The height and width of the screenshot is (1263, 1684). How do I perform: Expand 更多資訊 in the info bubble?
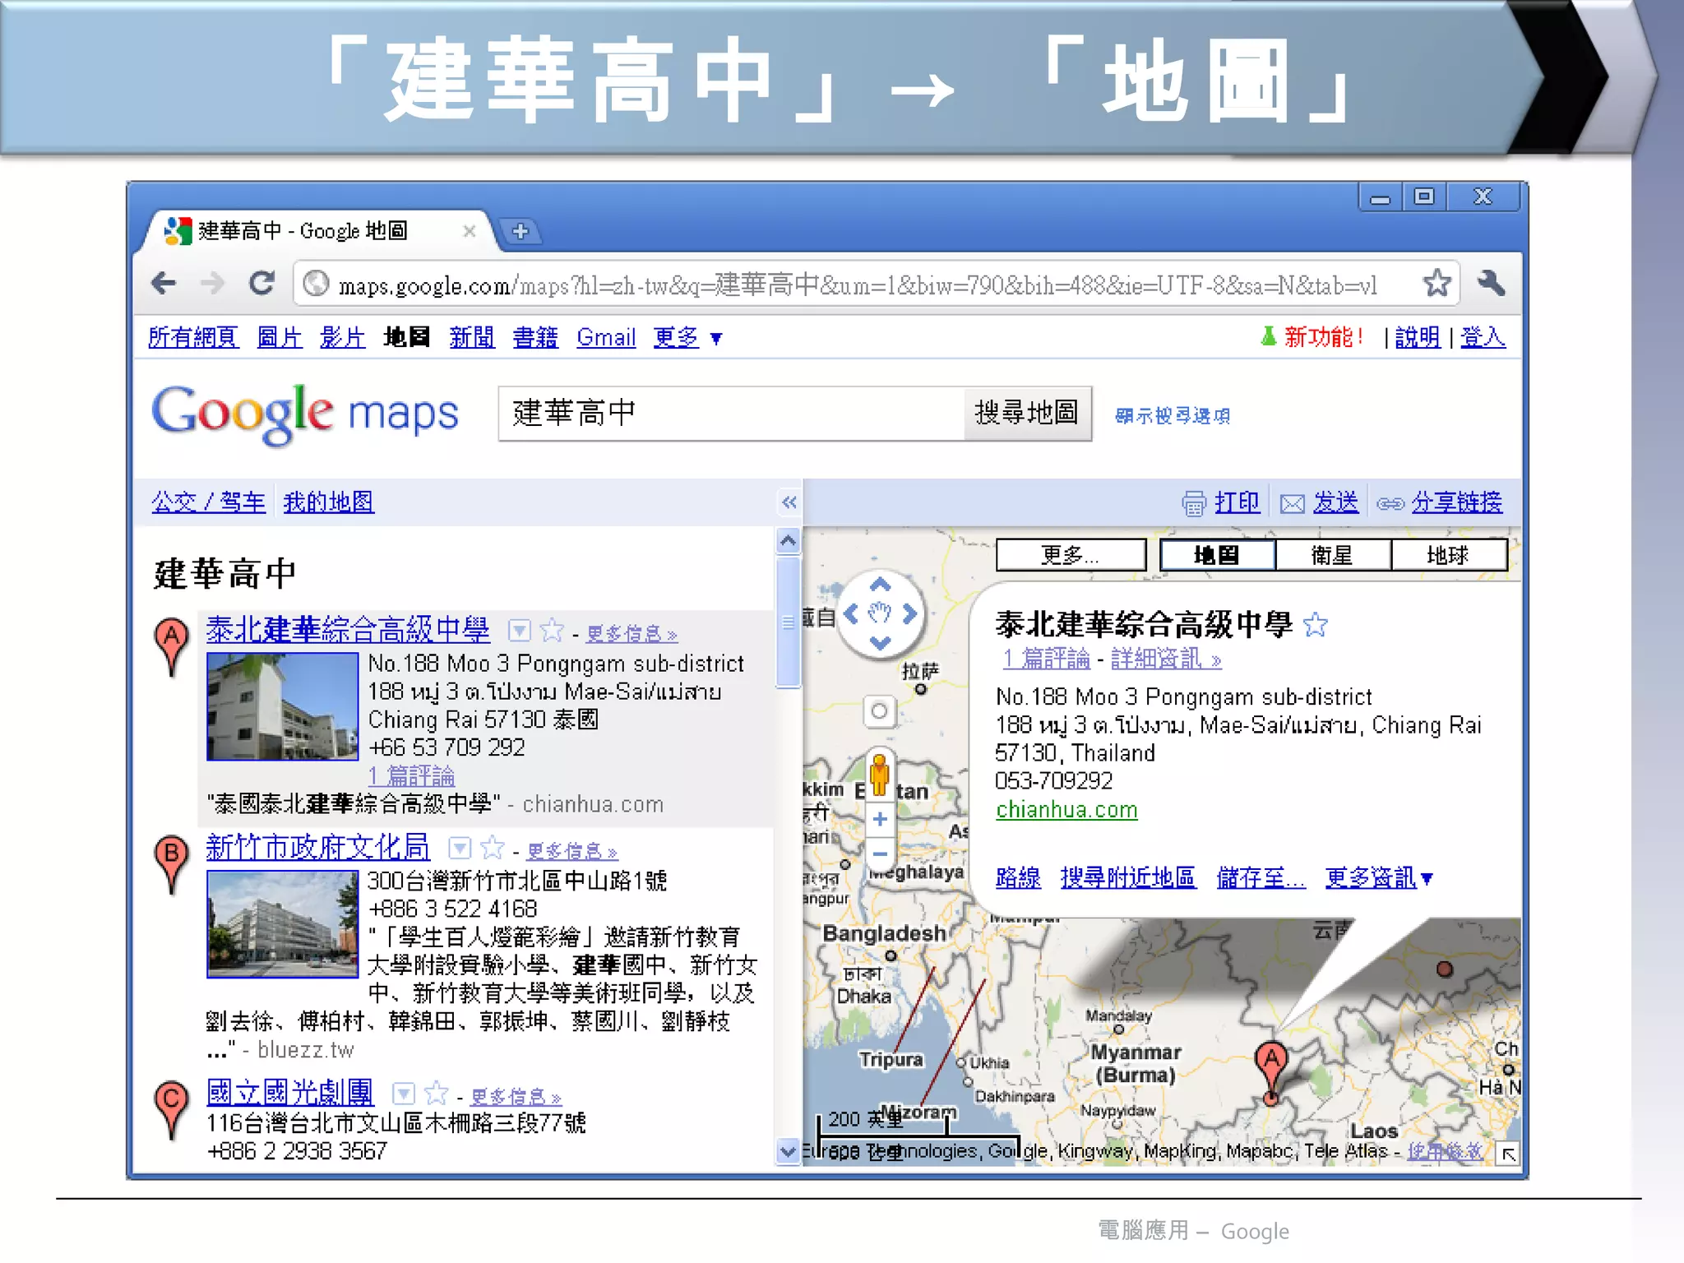click(x=1379, y=877)
